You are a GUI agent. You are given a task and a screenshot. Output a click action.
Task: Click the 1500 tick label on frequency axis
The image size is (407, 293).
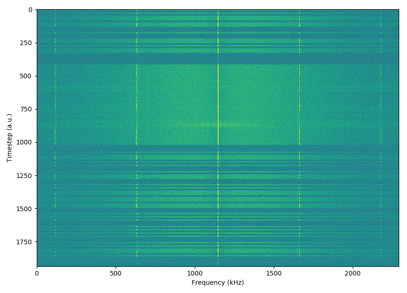point(274,273)
